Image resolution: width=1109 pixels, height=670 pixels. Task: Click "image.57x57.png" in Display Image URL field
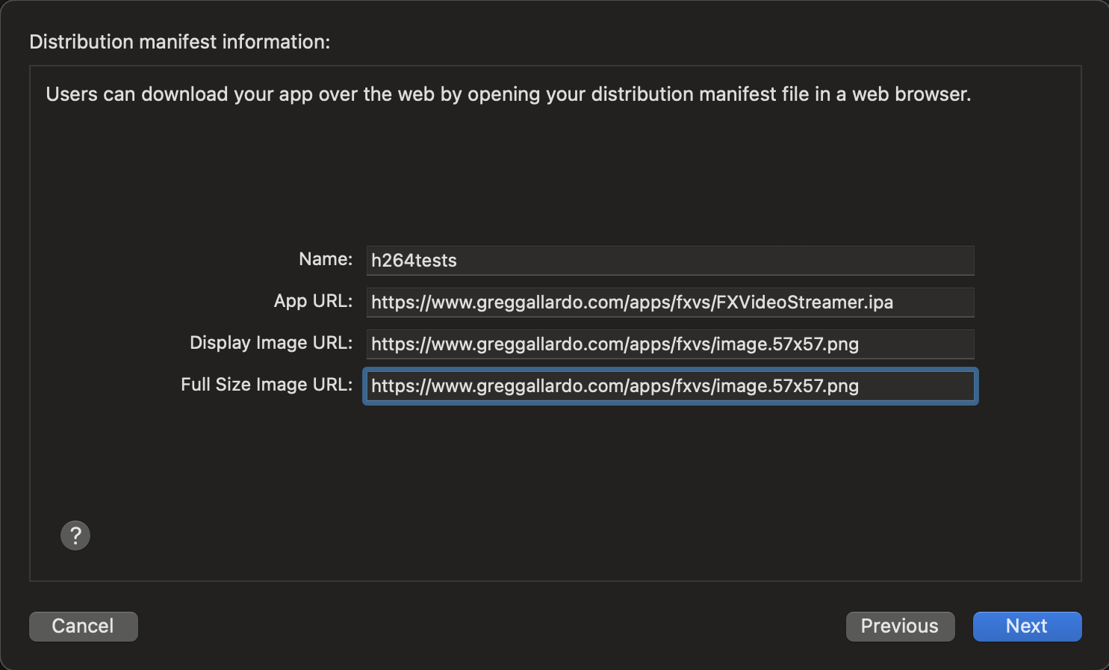click(787, 344)
